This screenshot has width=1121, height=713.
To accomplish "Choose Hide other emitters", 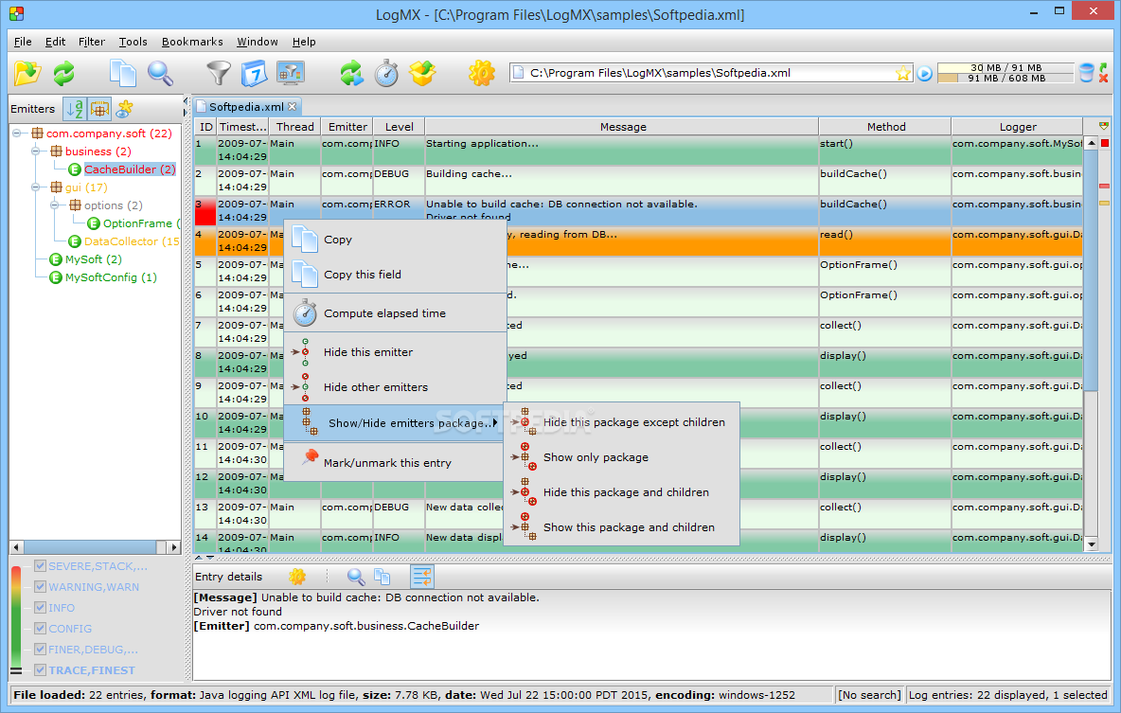I will [396, 387].
